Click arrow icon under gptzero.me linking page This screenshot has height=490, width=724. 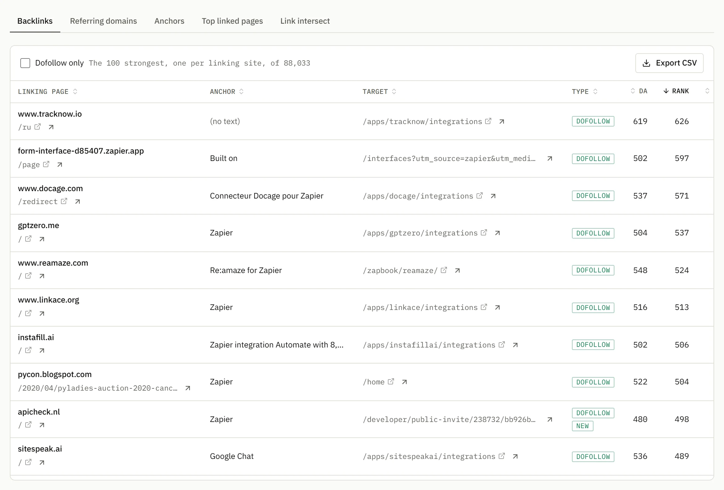(42, 239)
